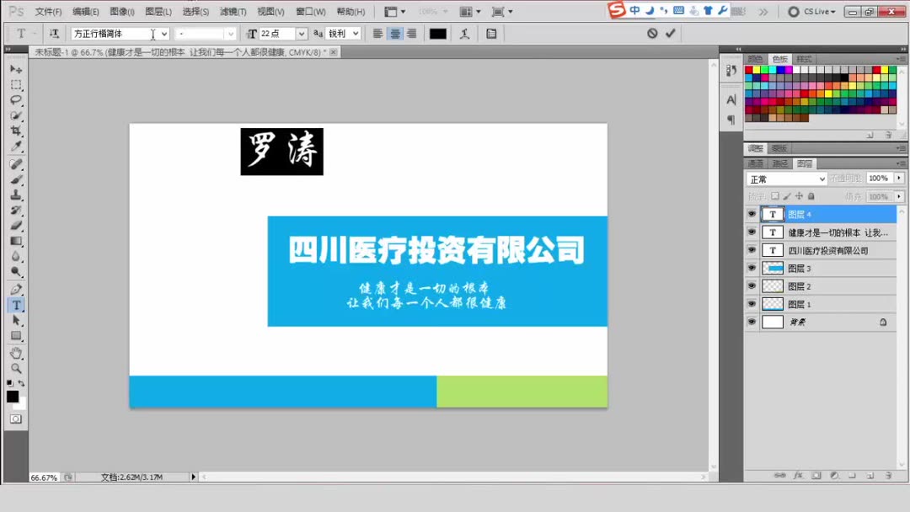Image resolution: width=910 pixels, height=512 pixels.
Task: Choose the Pen tool
Action: (x=16, y=289)
